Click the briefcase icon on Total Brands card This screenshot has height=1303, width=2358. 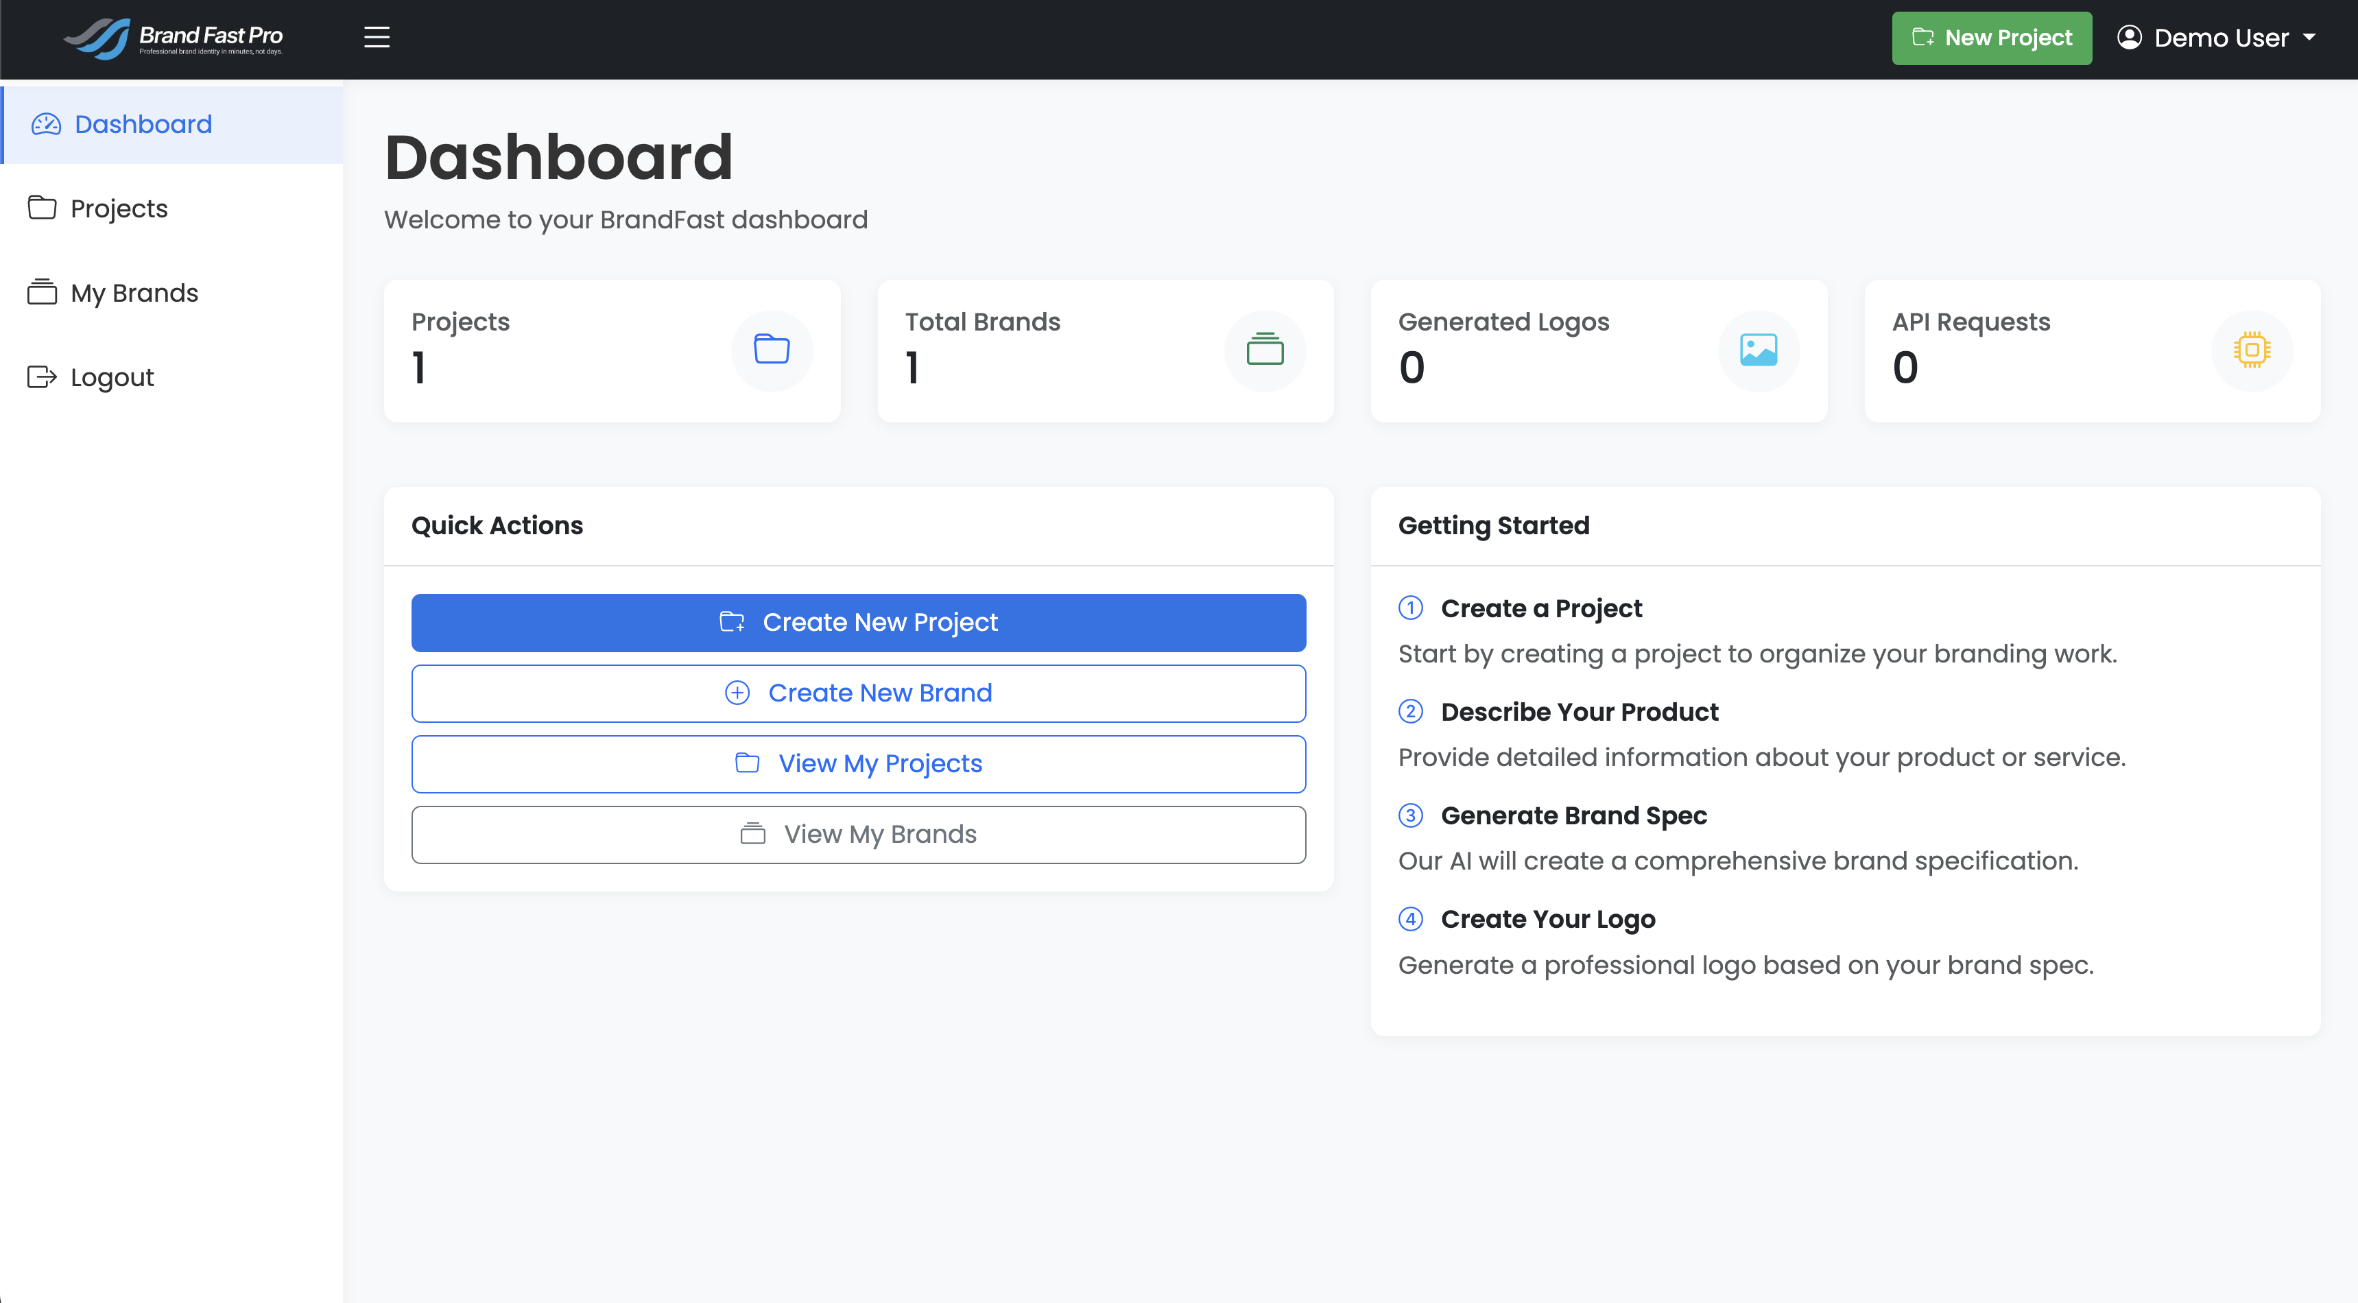point(1265,350)
